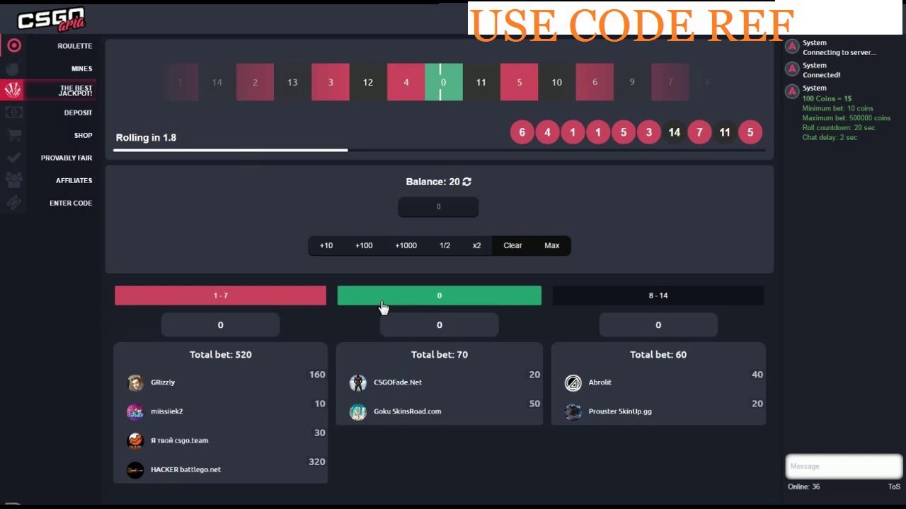Viewport: 906px width, 509px height.
Task: Click the 'Online: 36' text
Action: pyautogui.click(x=804, y=486)
